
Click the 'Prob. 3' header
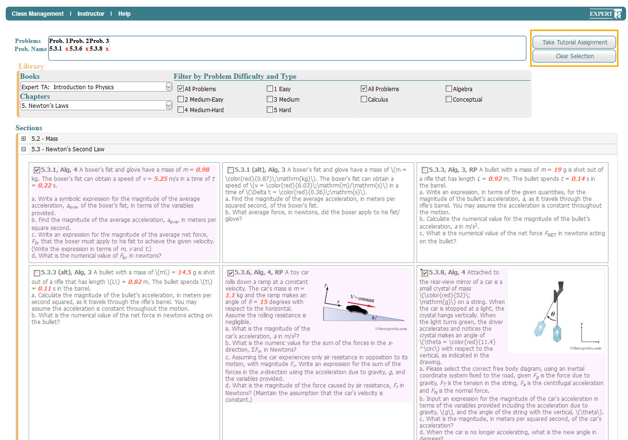[99, 41]
